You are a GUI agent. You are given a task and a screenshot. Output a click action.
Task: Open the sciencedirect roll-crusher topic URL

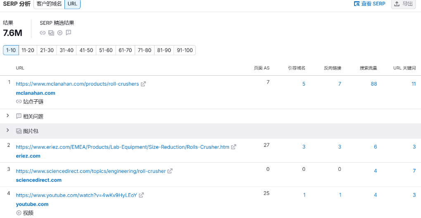pos(91,171)
